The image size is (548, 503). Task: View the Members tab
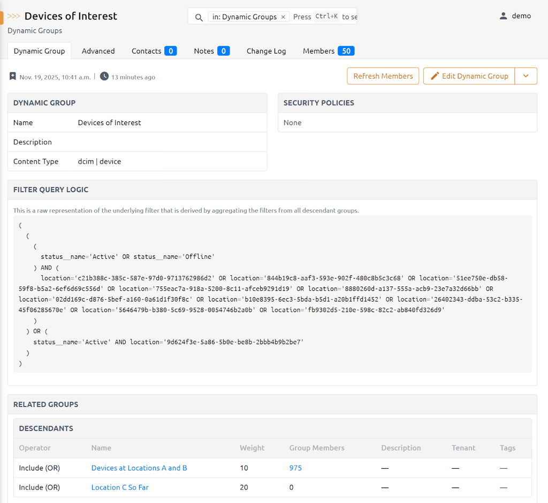328,51
